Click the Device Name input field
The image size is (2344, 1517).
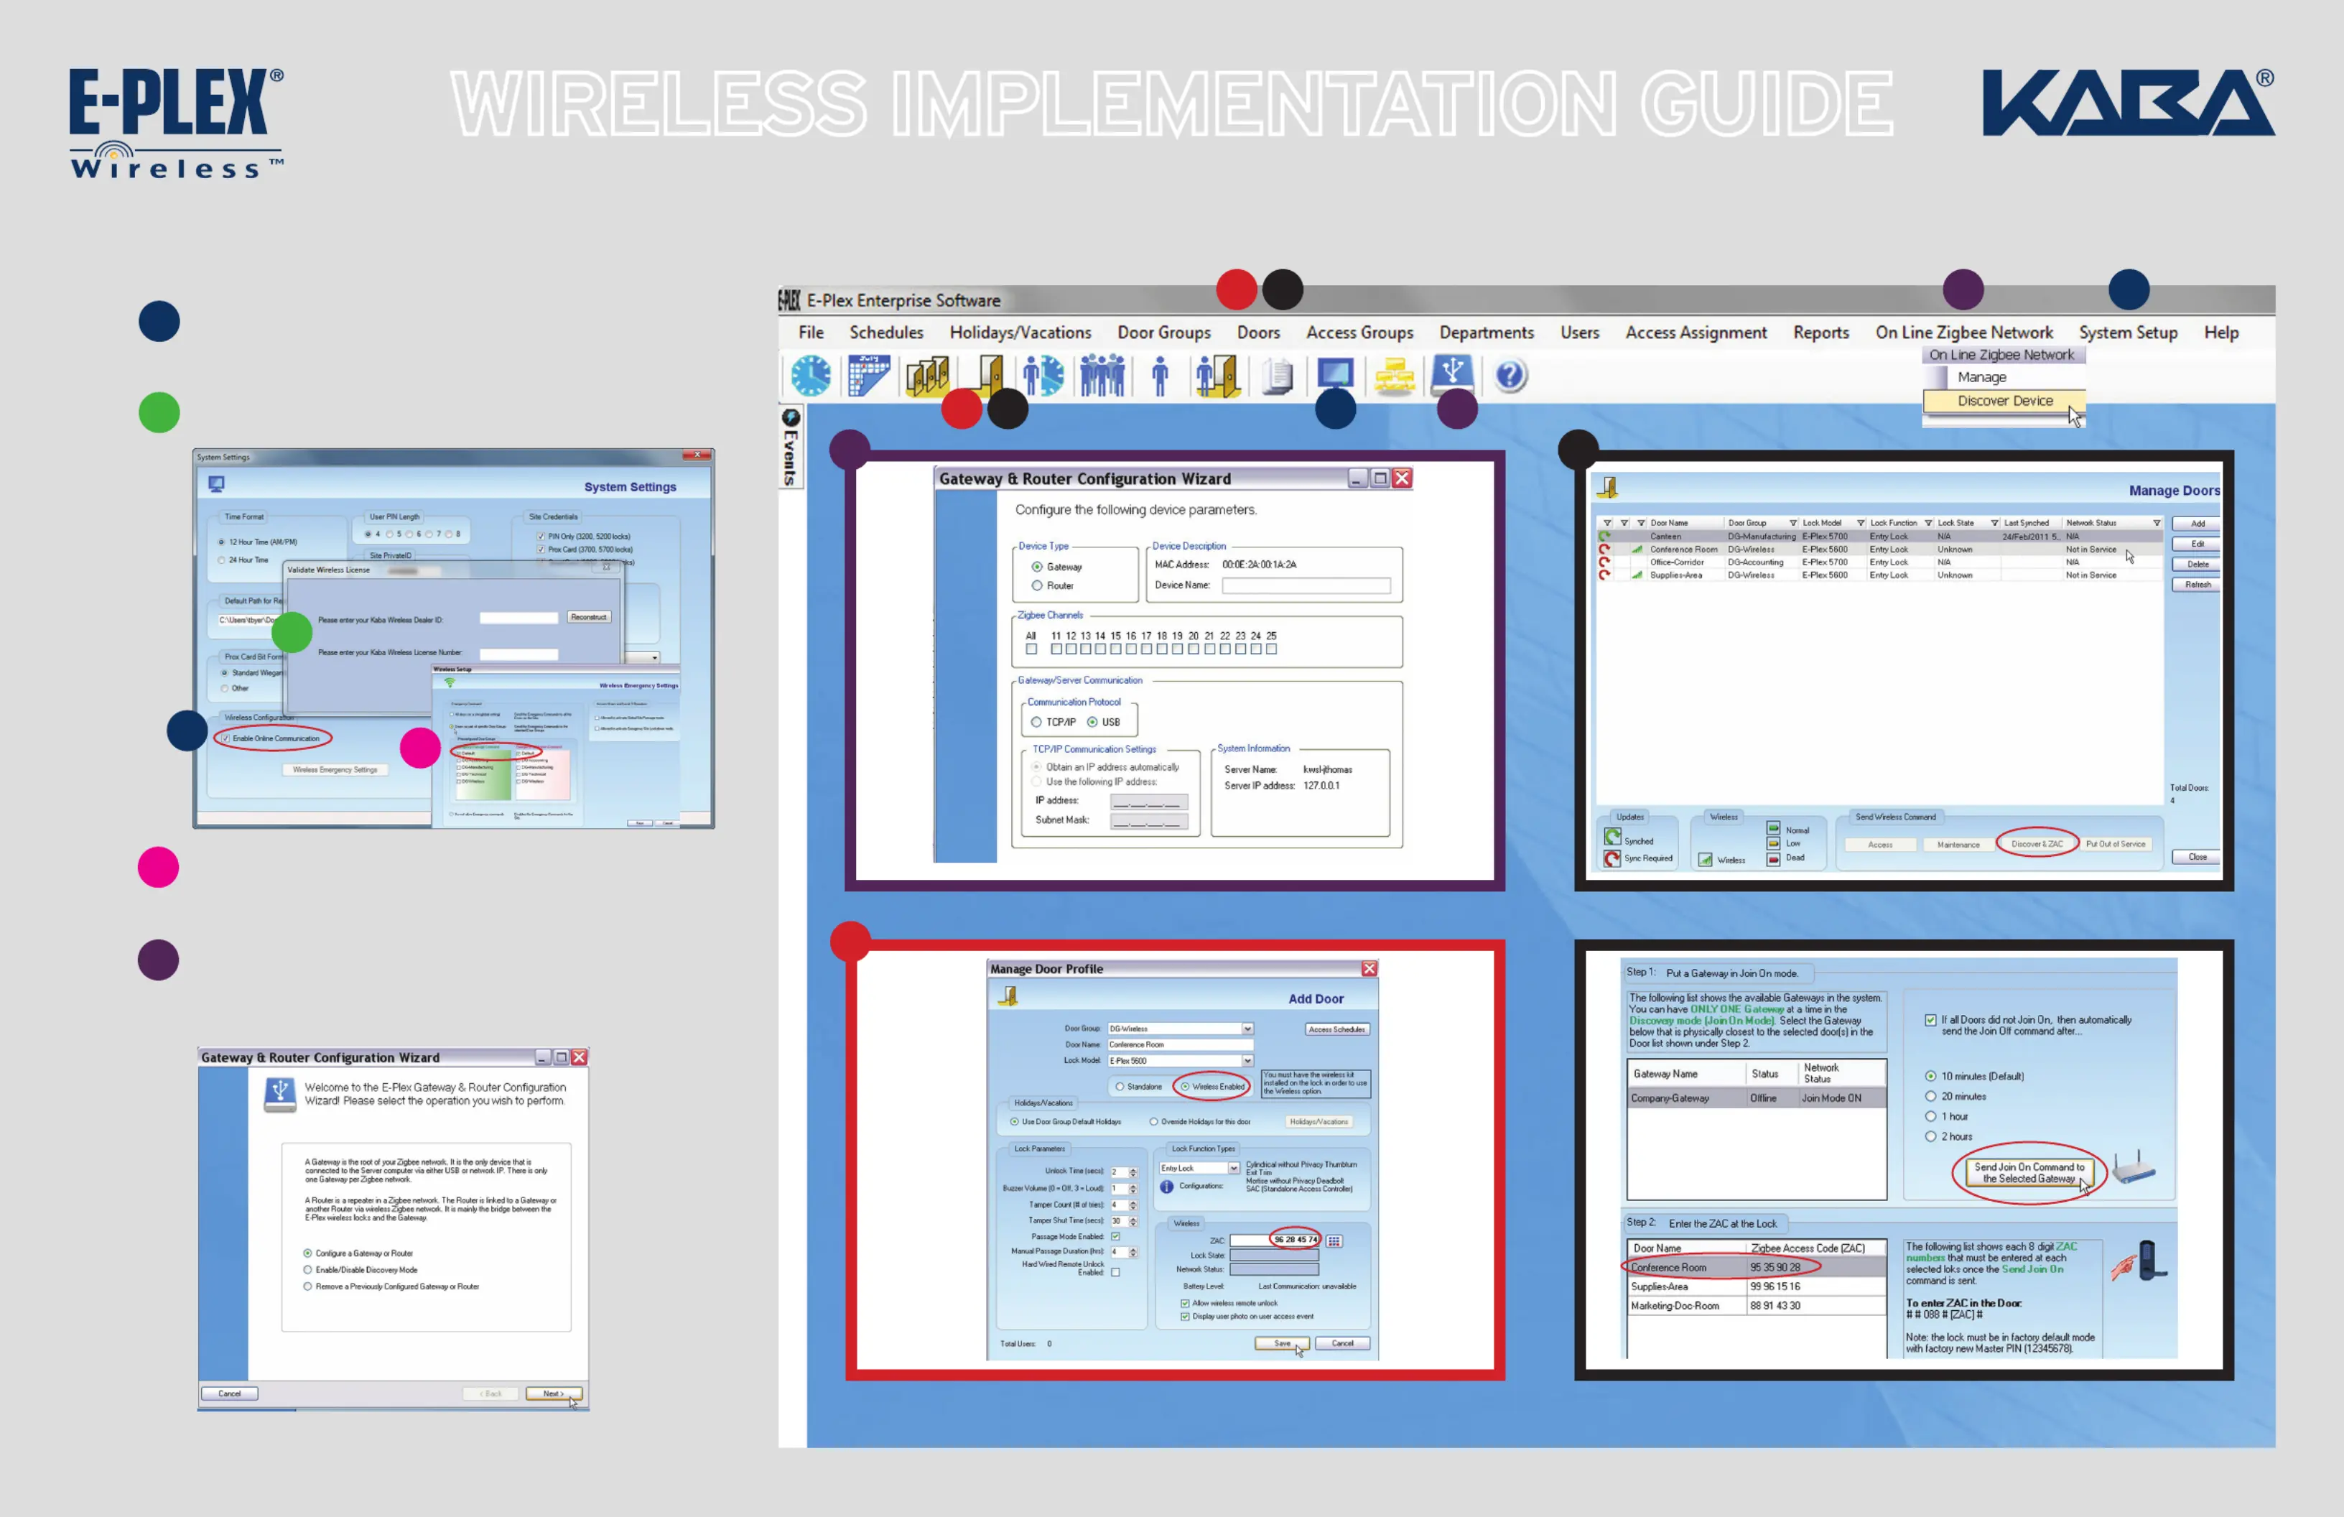(1305, 586)
